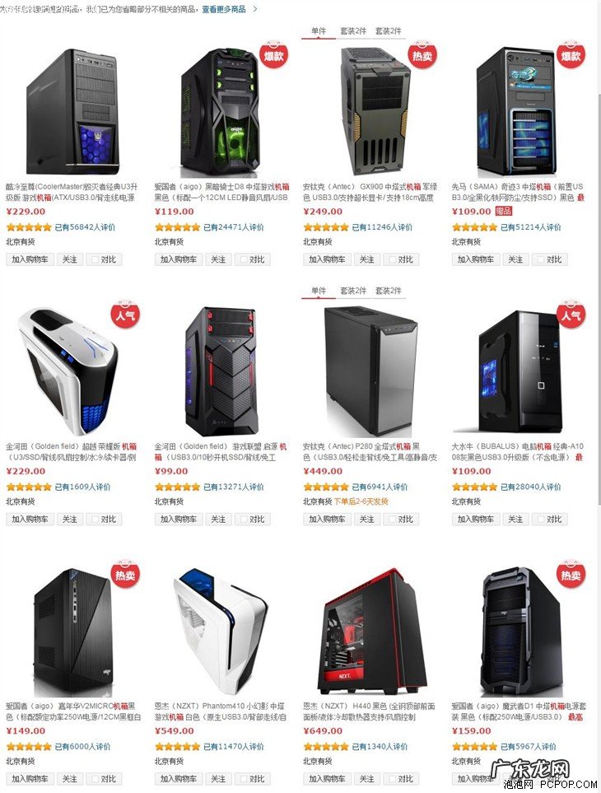The height and width of the screenshot is (793, 601).
Task: Click the 人气 badge on white Golden field case
Action: (125, 315)
